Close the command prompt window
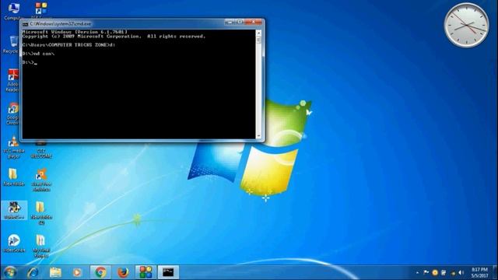498x280 pixels. point(254,22)
